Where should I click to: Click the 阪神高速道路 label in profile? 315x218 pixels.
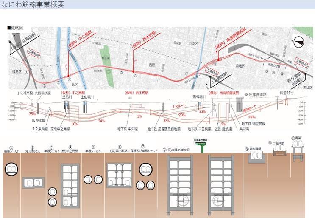(x=256, y=95)
